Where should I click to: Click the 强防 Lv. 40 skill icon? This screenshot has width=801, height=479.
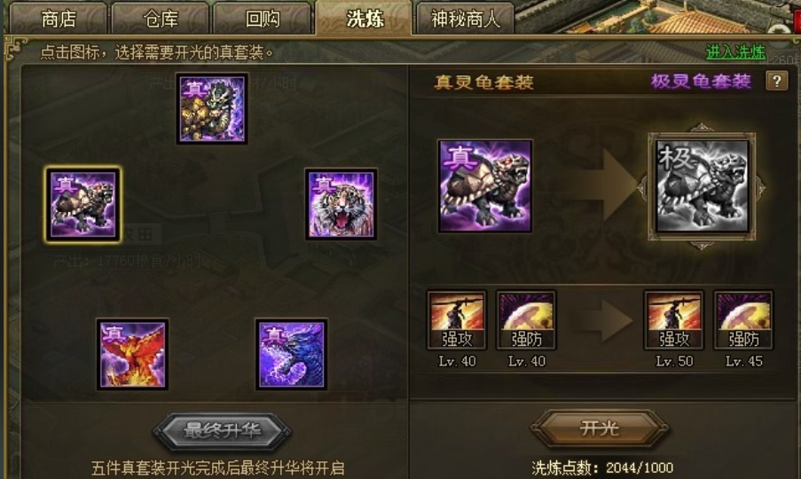pos(526,320)
